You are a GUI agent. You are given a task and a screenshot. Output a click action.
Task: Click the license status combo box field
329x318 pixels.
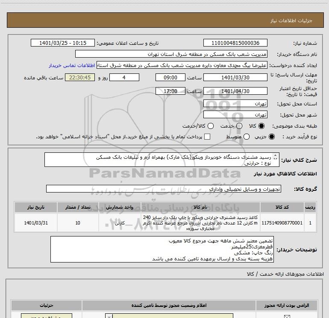(169, 316)
